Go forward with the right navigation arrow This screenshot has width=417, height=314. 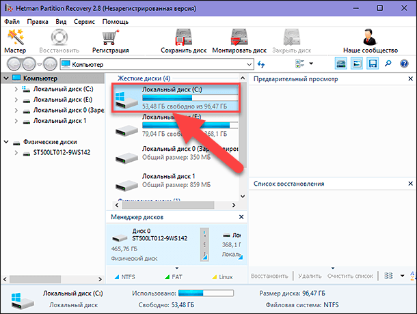[29, 64]
